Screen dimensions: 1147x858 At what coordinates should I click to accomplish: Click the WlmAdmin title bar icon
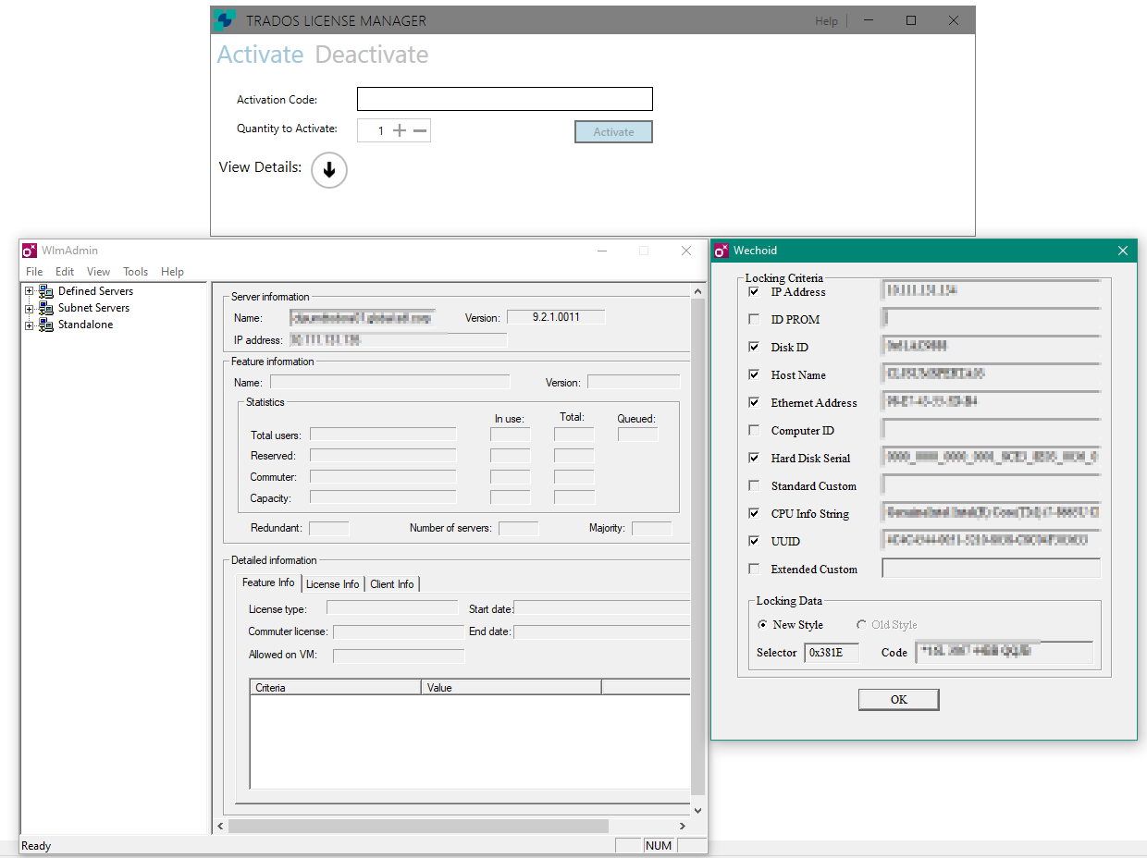30,251
